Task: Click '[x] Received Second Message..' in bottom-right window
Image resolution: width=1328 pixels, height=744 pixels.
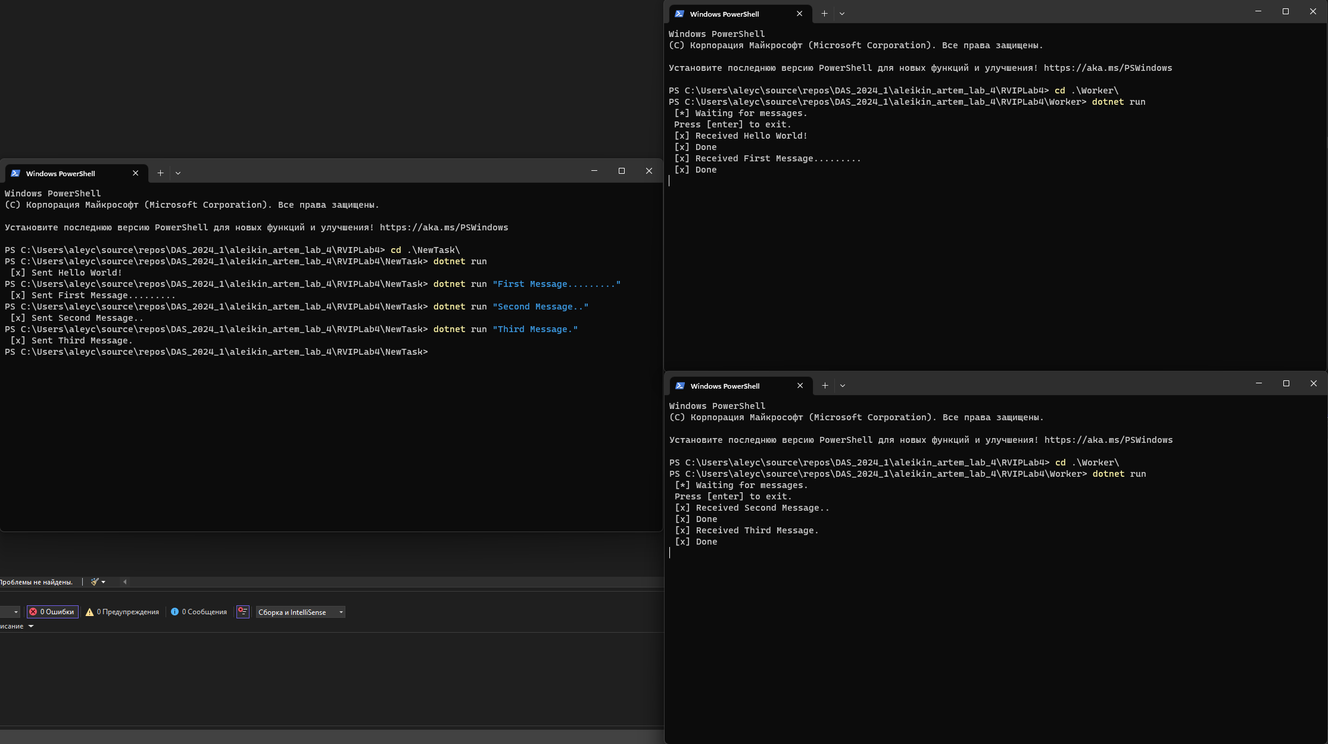Action: (752, 508)
